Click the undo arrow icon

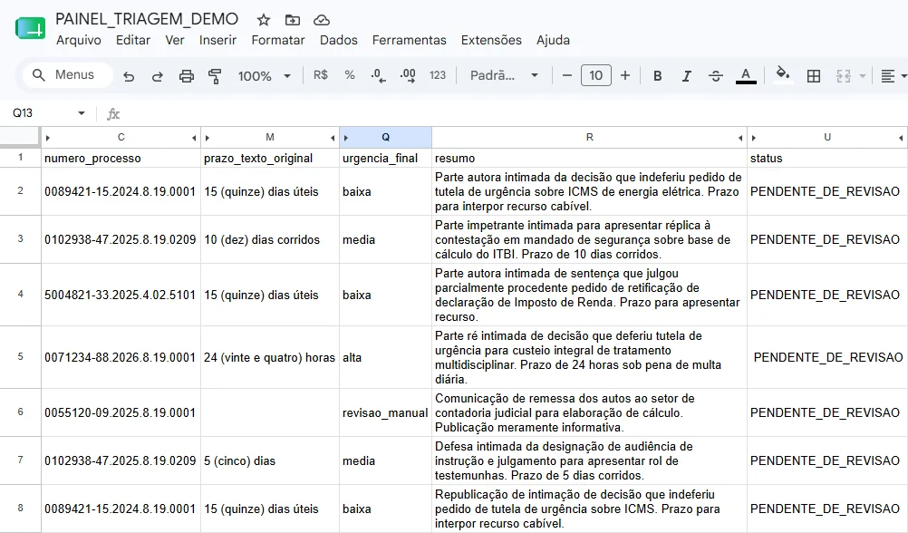point(129,76)
